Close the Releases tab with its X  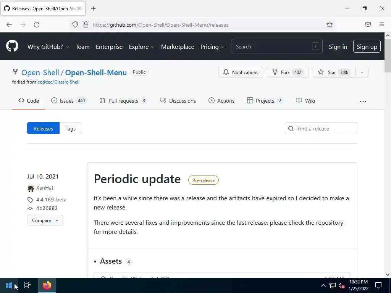[x=79, y=8]
